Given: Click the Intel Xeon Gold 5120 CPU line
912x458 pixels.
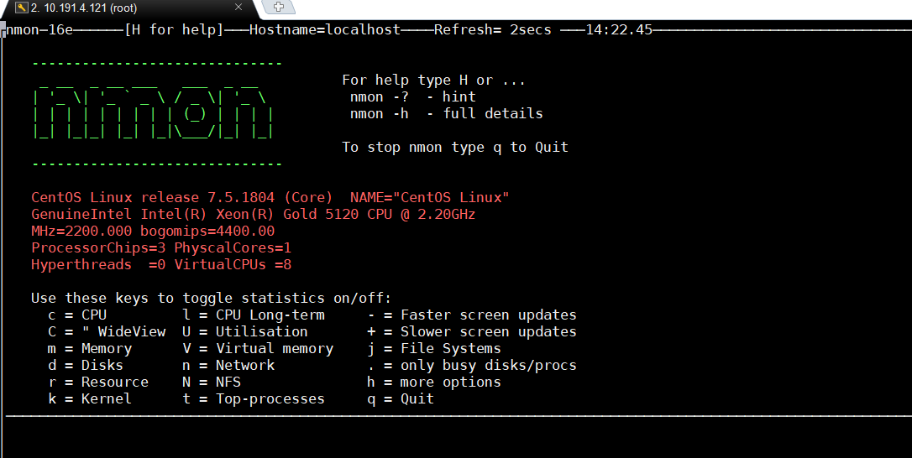Looking at the screenshot, I should click(x=254, y=215).
